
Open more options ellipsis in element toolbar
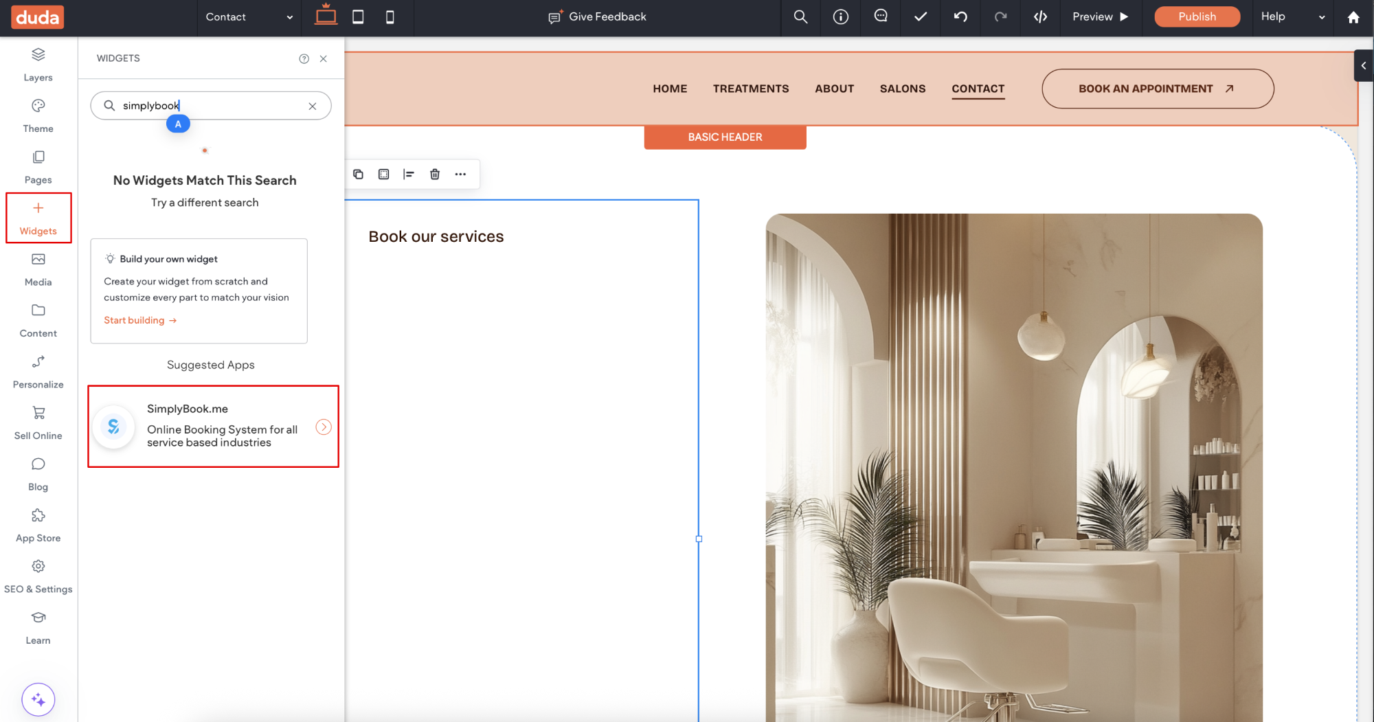coord(460,174)
